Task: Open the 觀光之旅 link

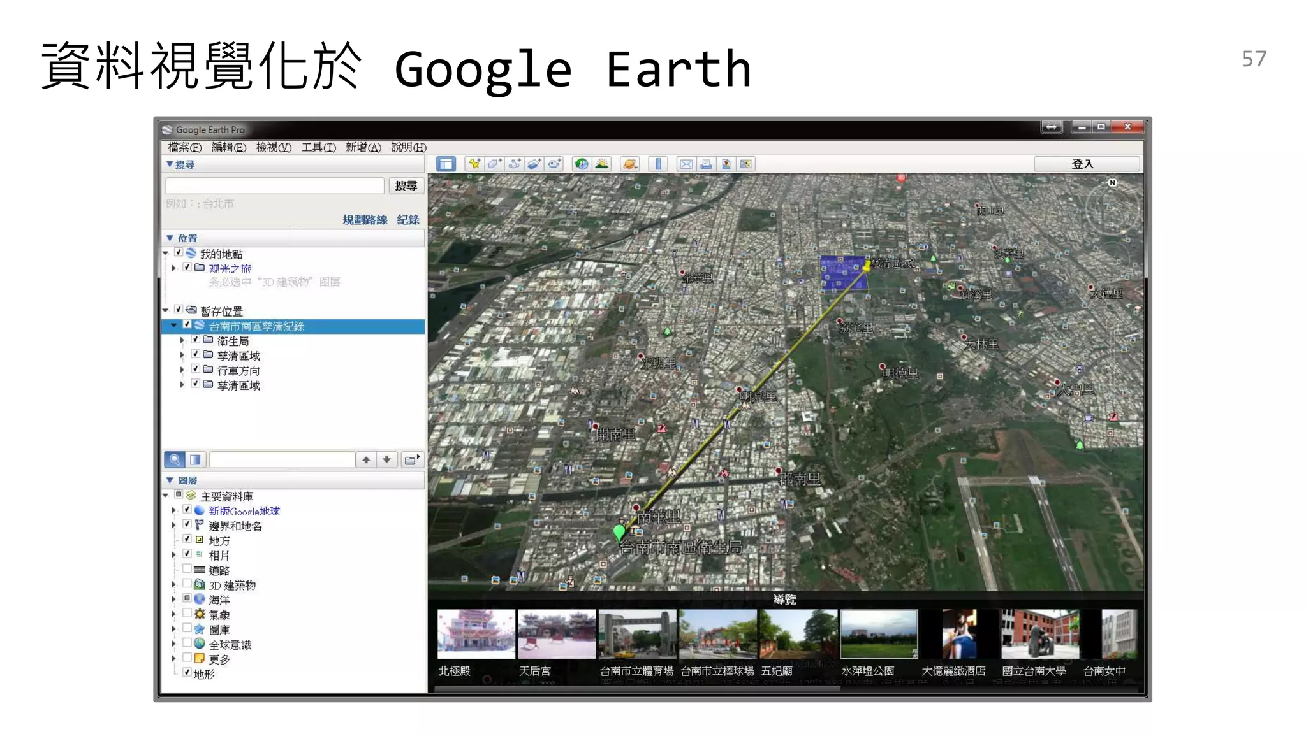Action: tap(230, 268)
